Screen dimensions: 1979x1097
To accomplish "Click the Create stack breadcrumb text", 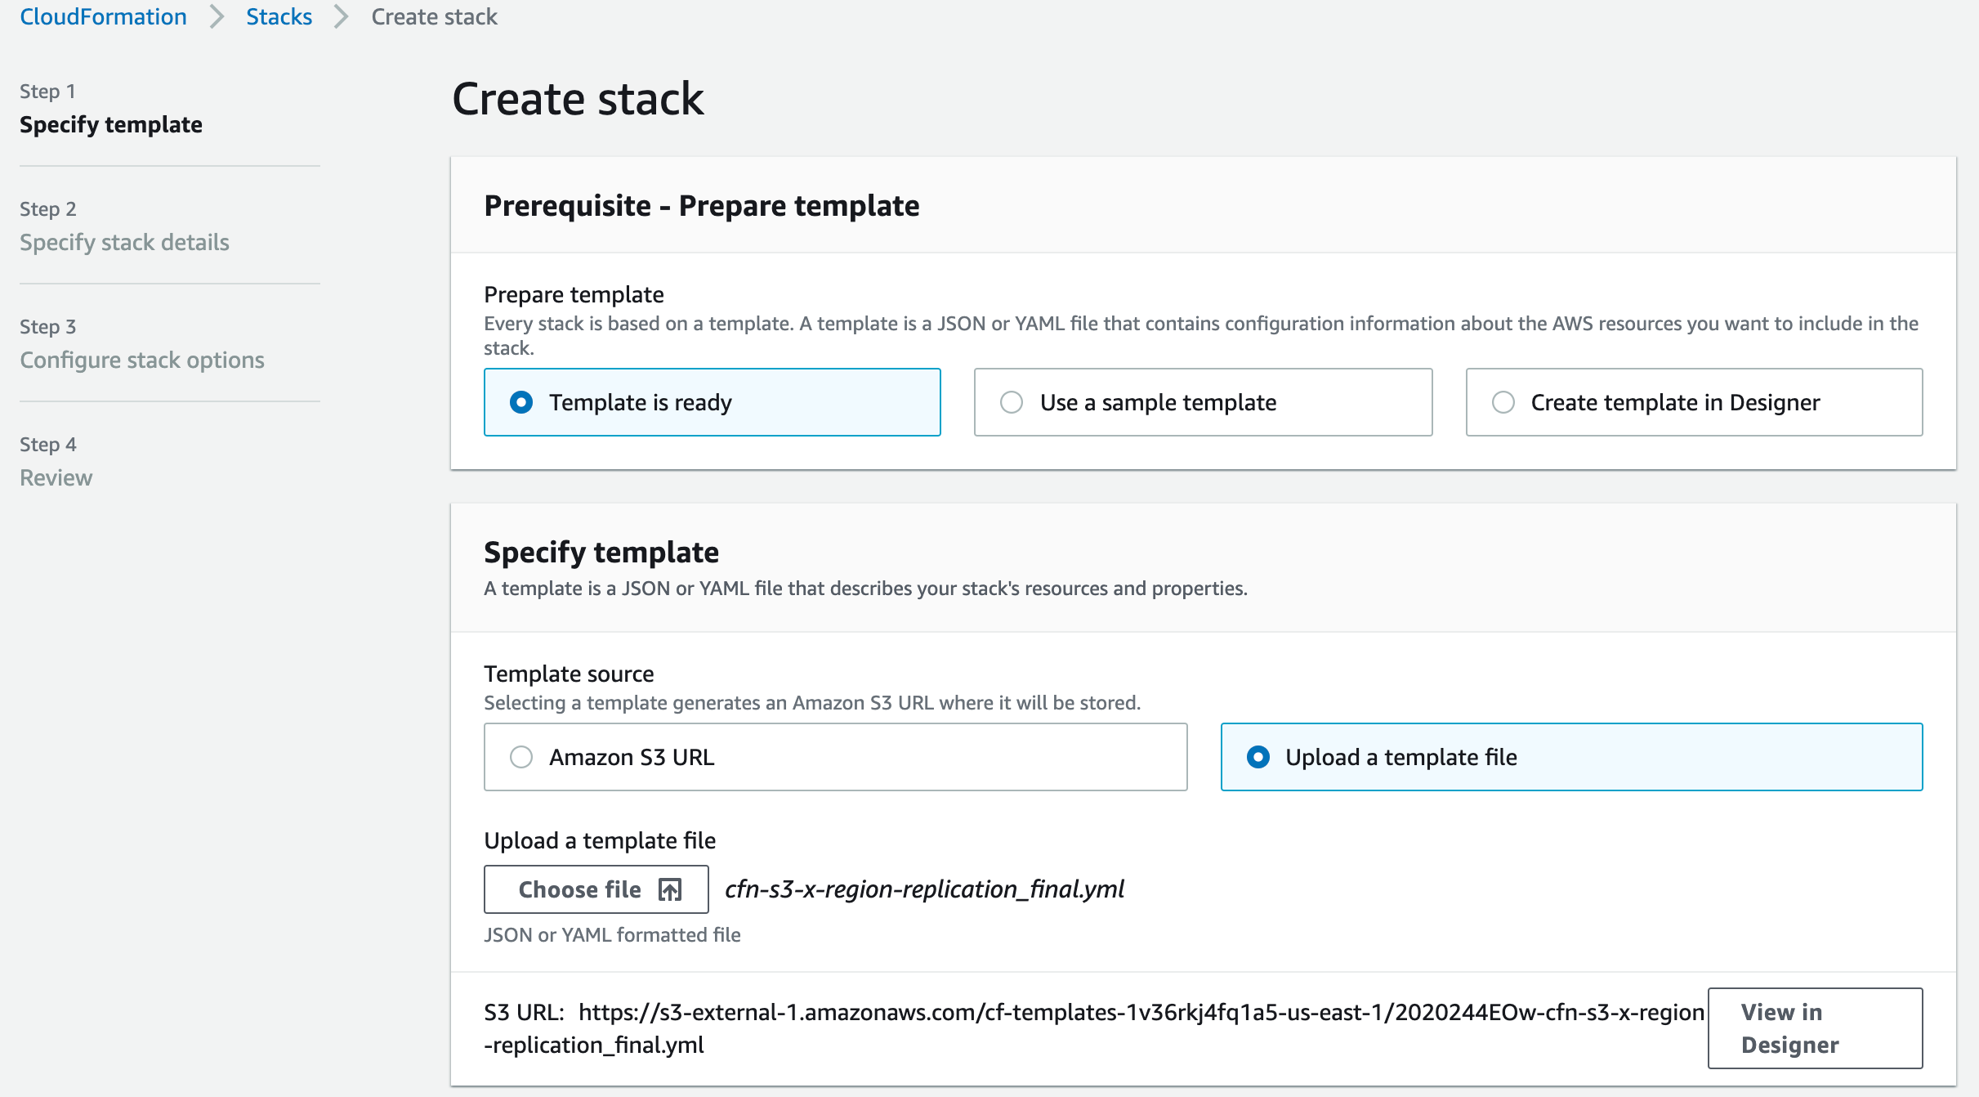I will [434, 16].
